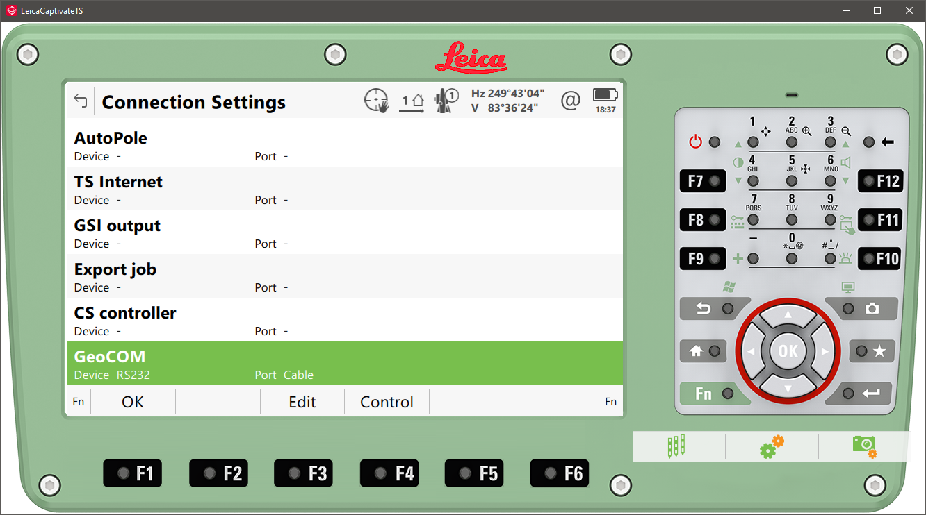The height and width of the screenshot is (515, 926).
Task: Select the Export job connection row
Action: (344, 276)
